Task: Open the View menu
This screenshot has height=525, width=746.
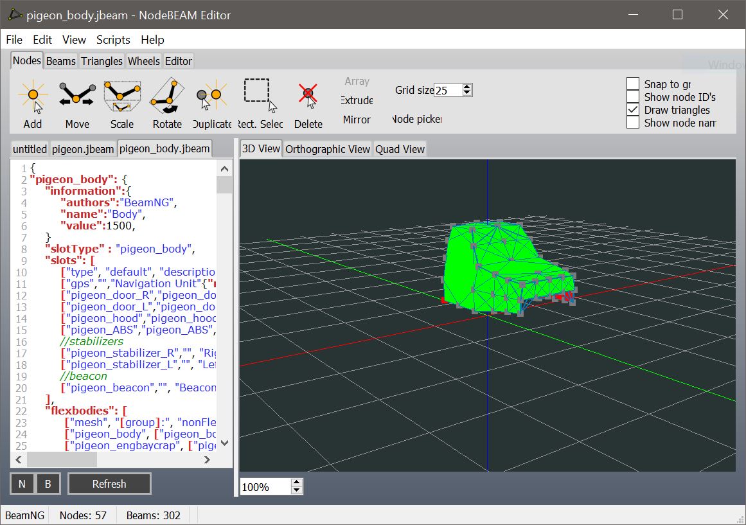Action: pos(75,39)
